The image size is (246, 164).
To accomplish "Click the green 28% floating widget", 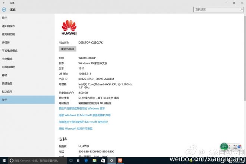I will pyautogui.click(x=224, y=146).
